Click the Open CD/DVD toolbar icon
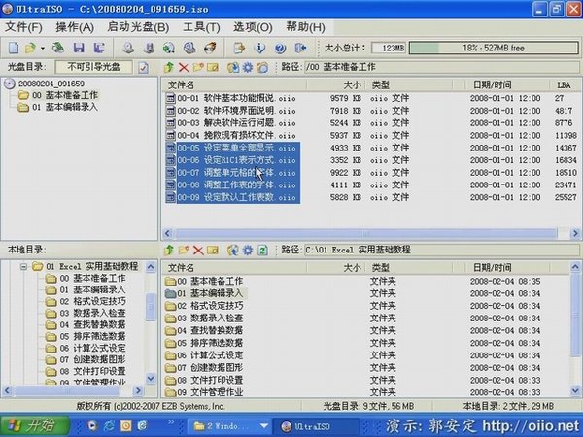 tap(58, 48)
